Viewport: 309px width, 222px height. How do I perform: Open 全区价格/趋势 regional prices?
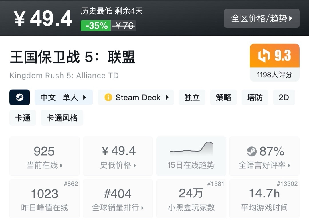coord(262,19)
